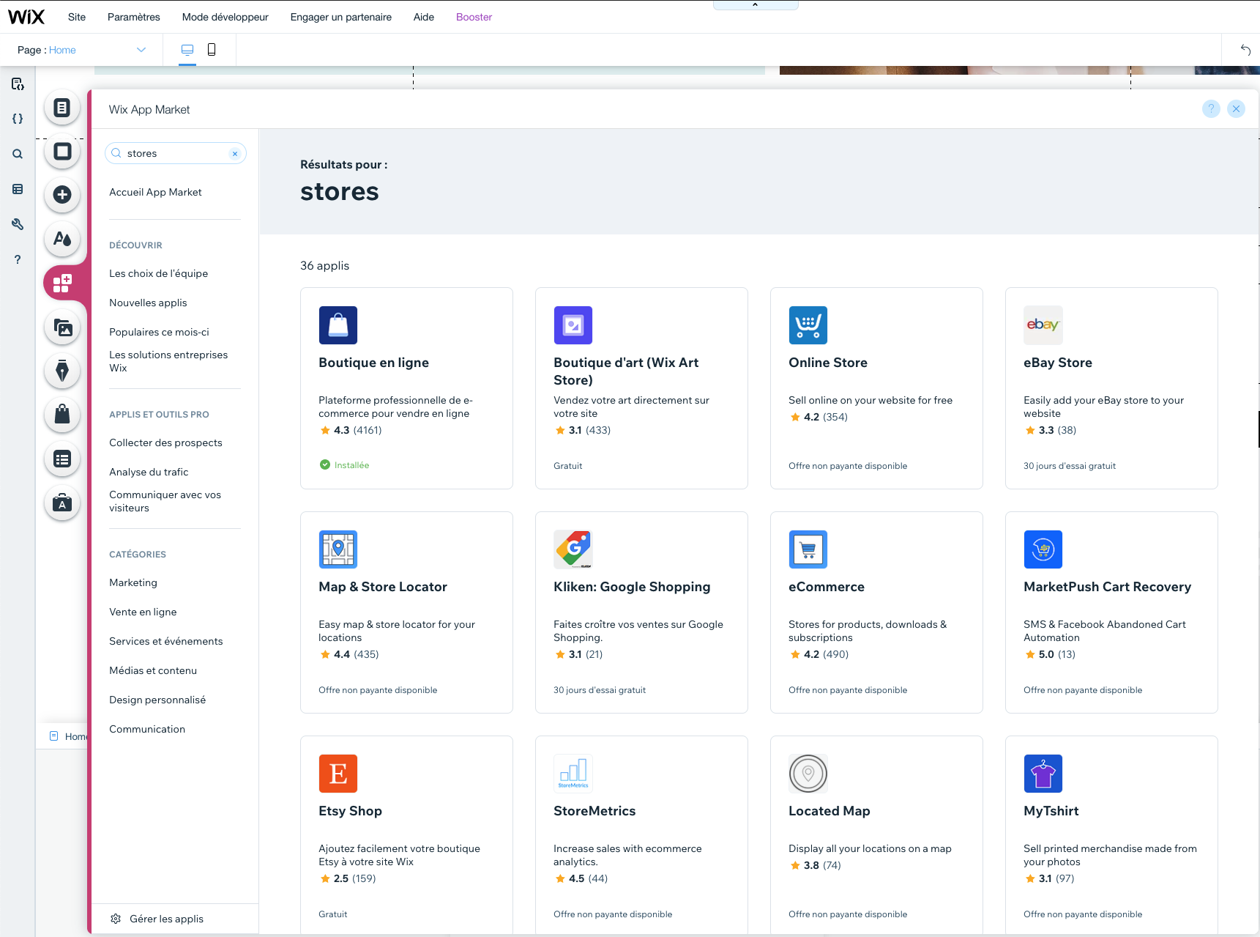Open the eBay Store logo
Viewport: 1260px width, 937px height.
(1043, 325)
